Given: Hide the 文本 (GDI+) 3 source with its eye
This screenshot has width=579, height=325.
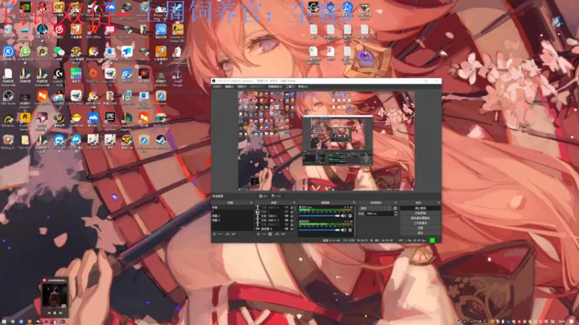Looking at the screenshot, I should click(287, 220).
